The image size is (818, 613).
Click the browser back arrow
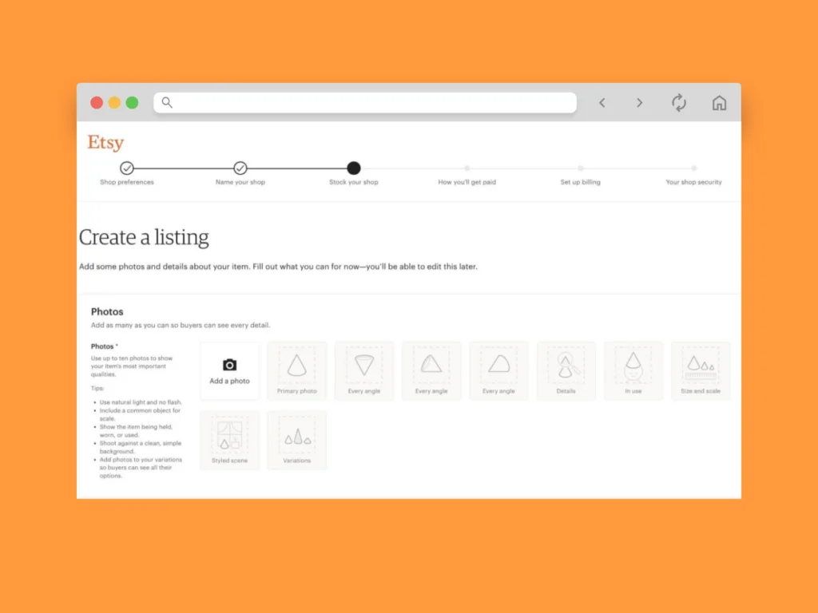click(602, 103)
